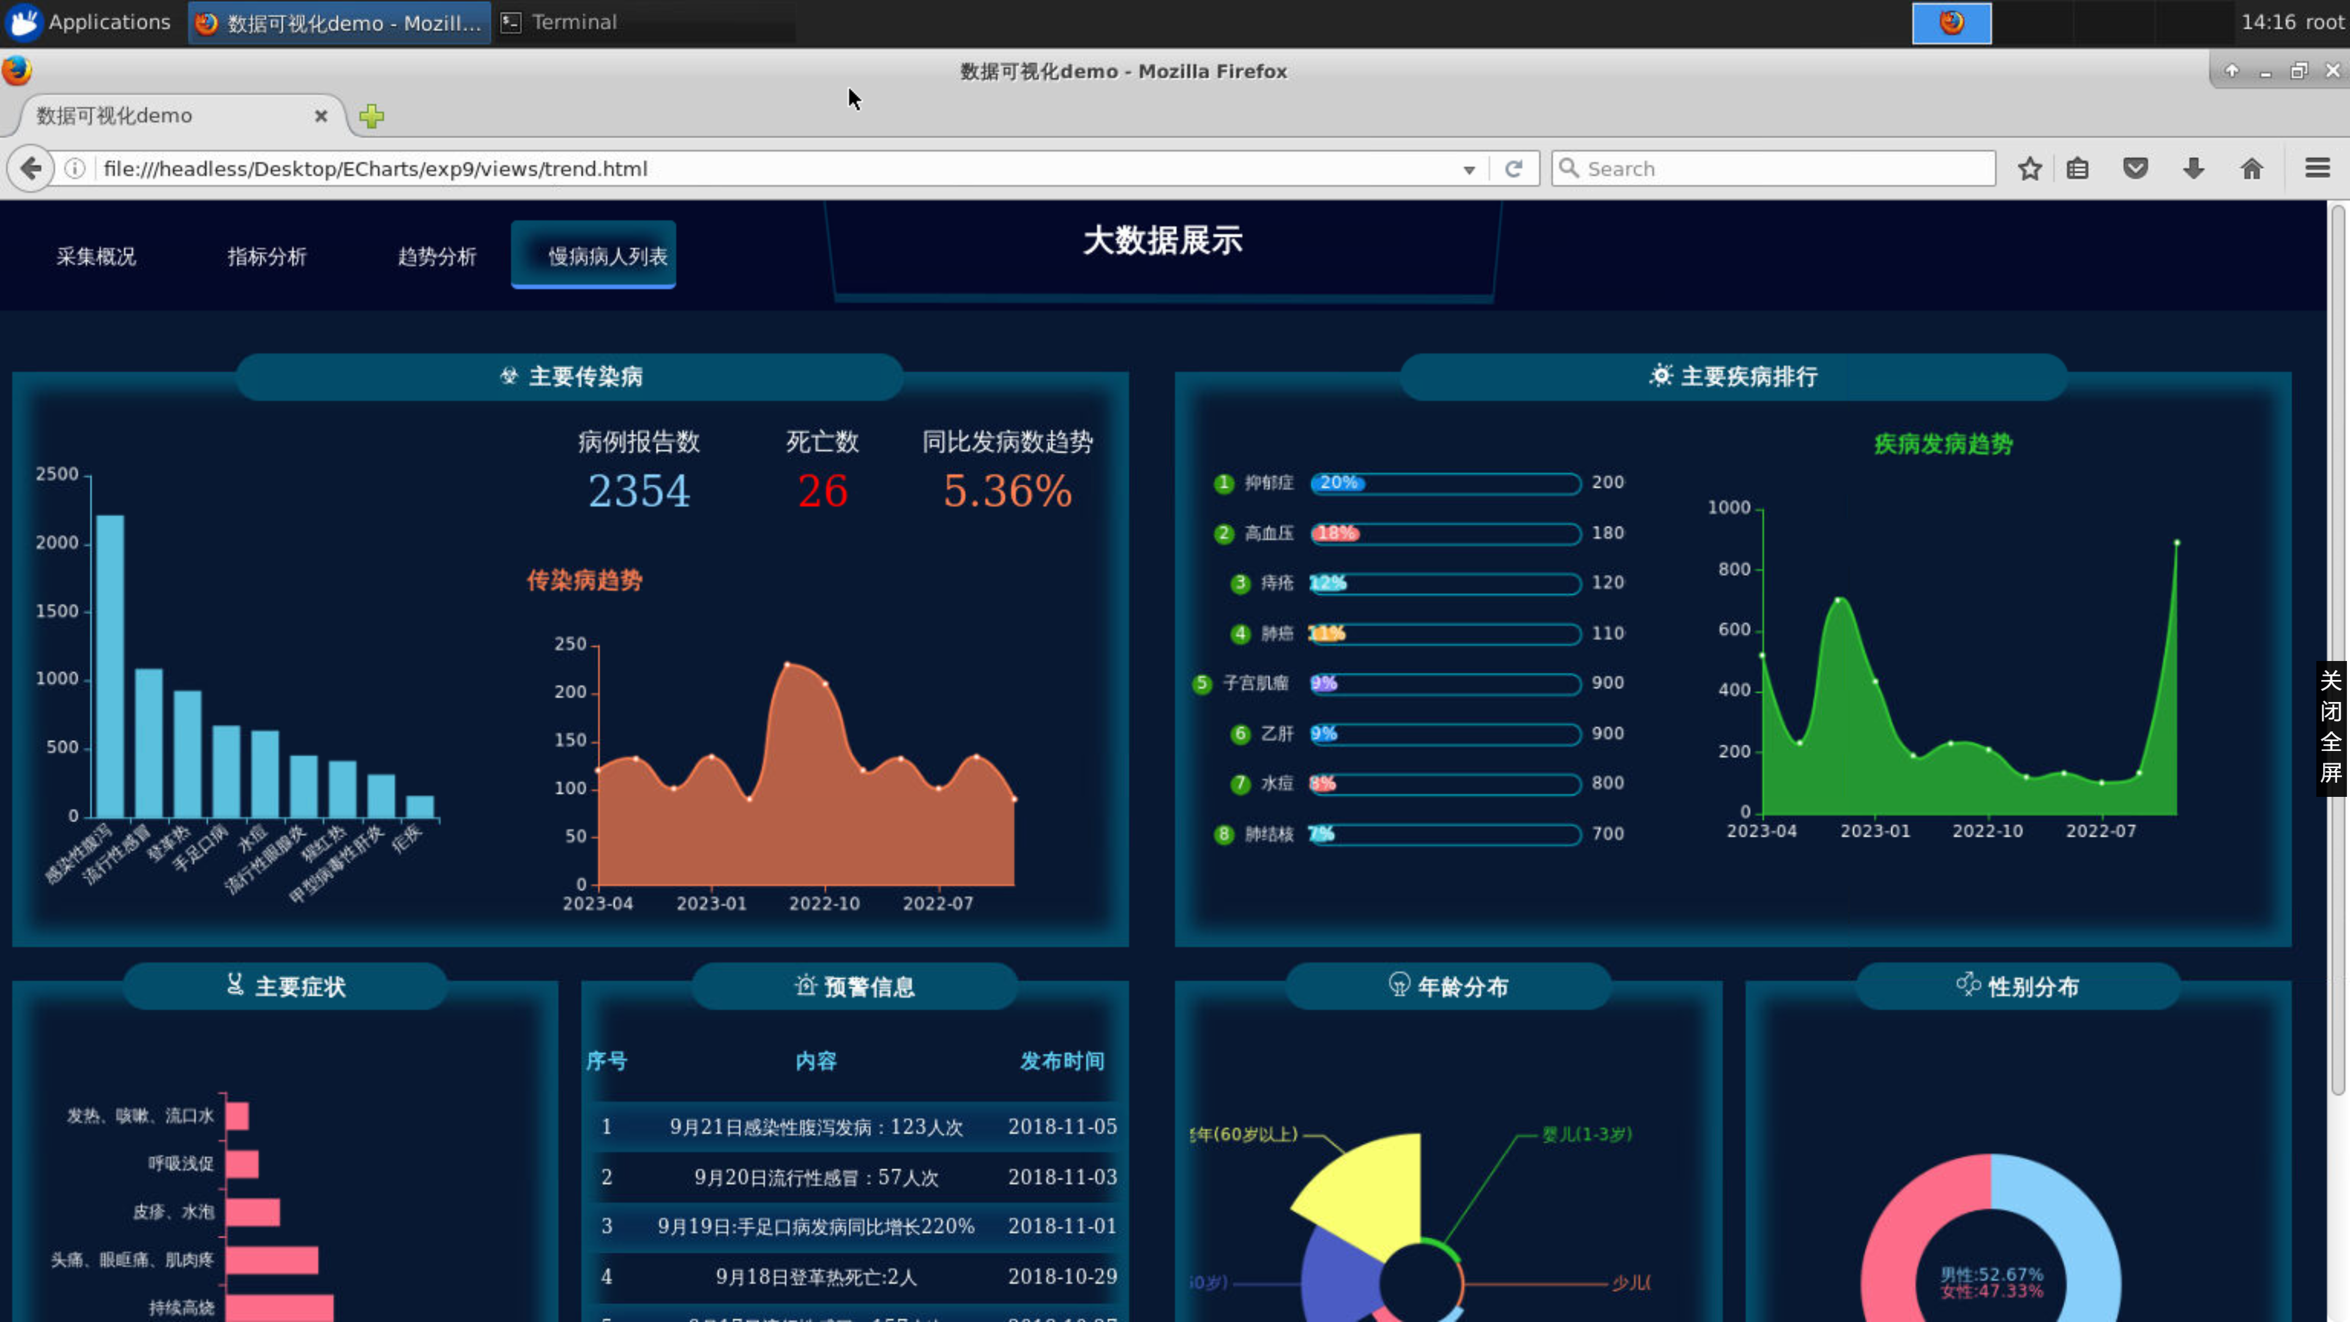Click the 同比发病数趋势 value 5.36%
Screen dimensions: 2350x1322
[1007, 491]
